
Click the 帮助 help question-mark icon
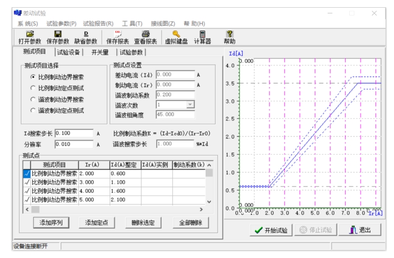pyautogui.click(x=229, y=33)
